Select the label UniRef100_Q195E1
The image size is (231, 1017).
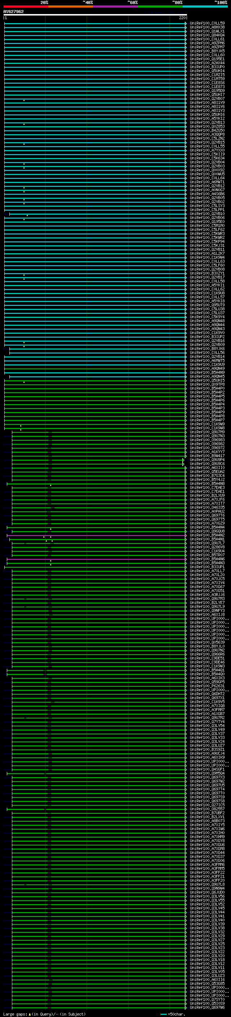tap(207, 59)
